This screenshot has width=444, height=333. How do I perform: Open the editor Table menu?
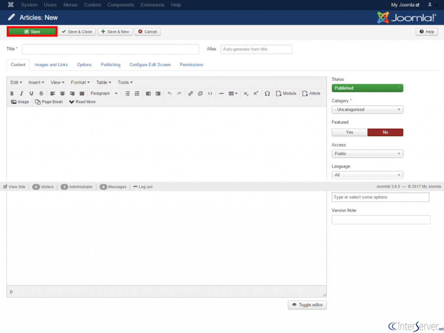(x=103, y=83)
